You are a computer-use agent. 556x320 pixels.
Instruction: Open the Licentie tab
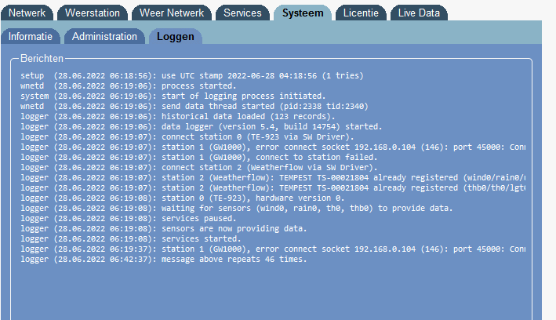[x=361, y=13]
